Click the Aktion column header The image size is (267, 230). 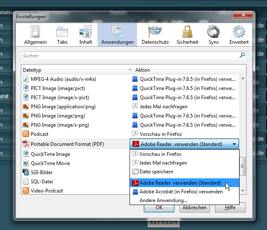tap(190, 70)
